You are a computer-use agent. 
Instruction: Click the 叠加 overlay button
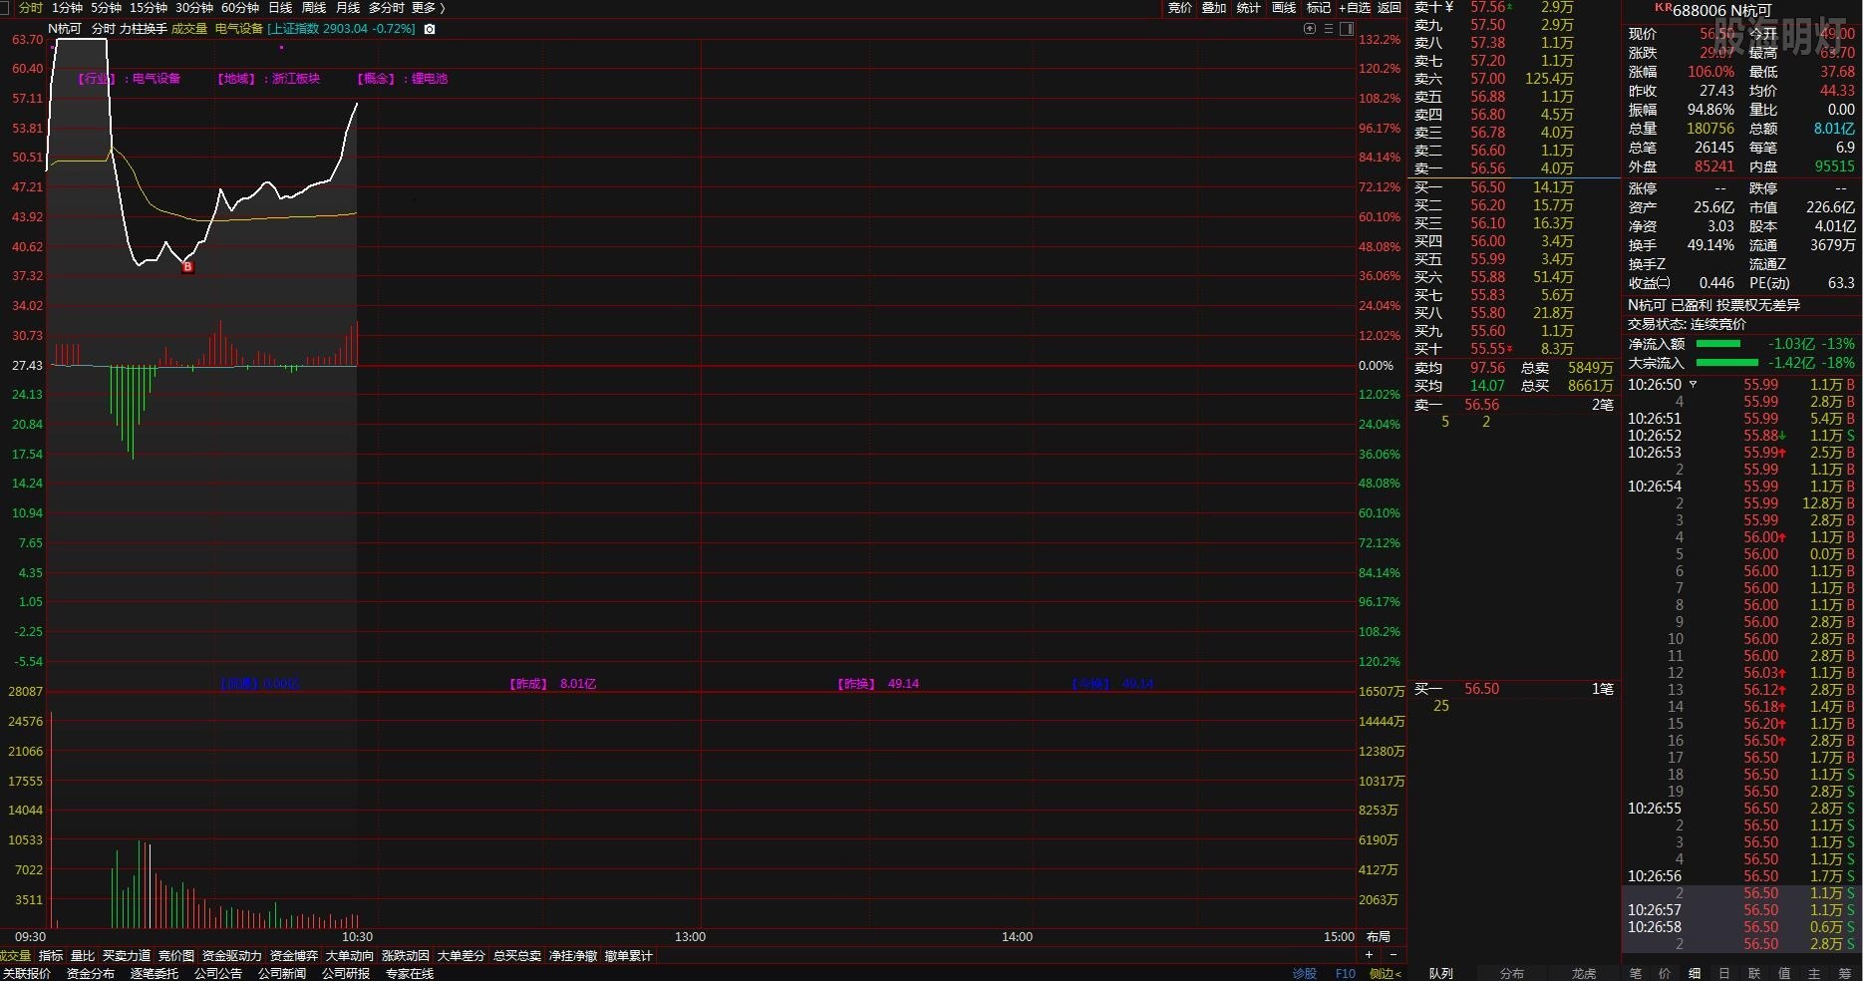(1214, 7)
